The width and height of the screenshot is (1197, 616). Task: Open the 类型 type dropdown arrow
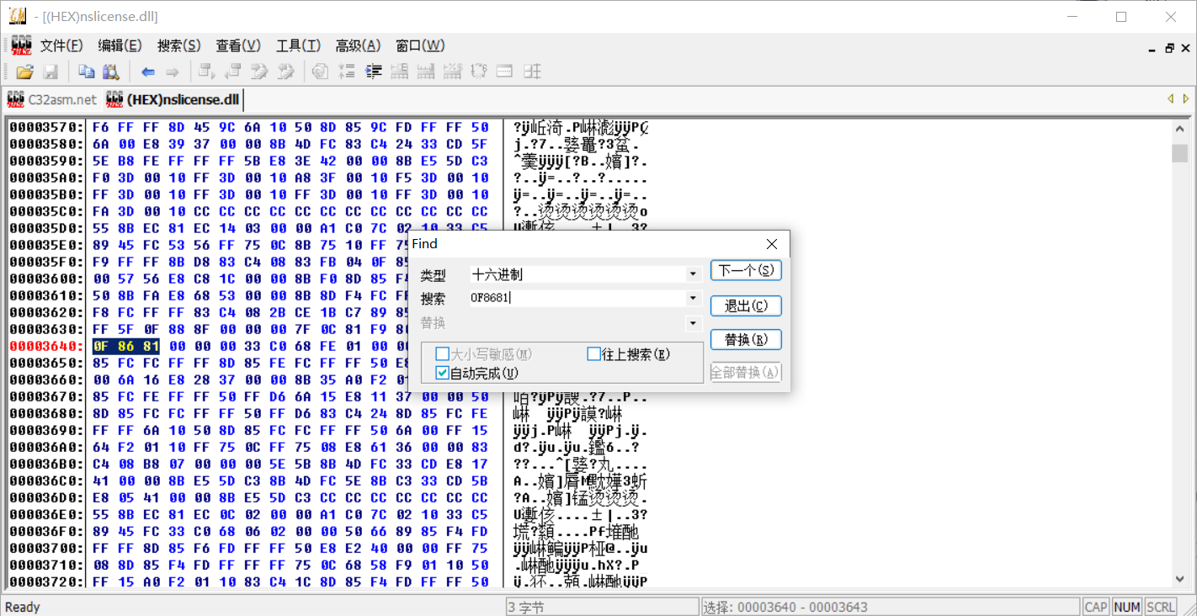(694, 274)
